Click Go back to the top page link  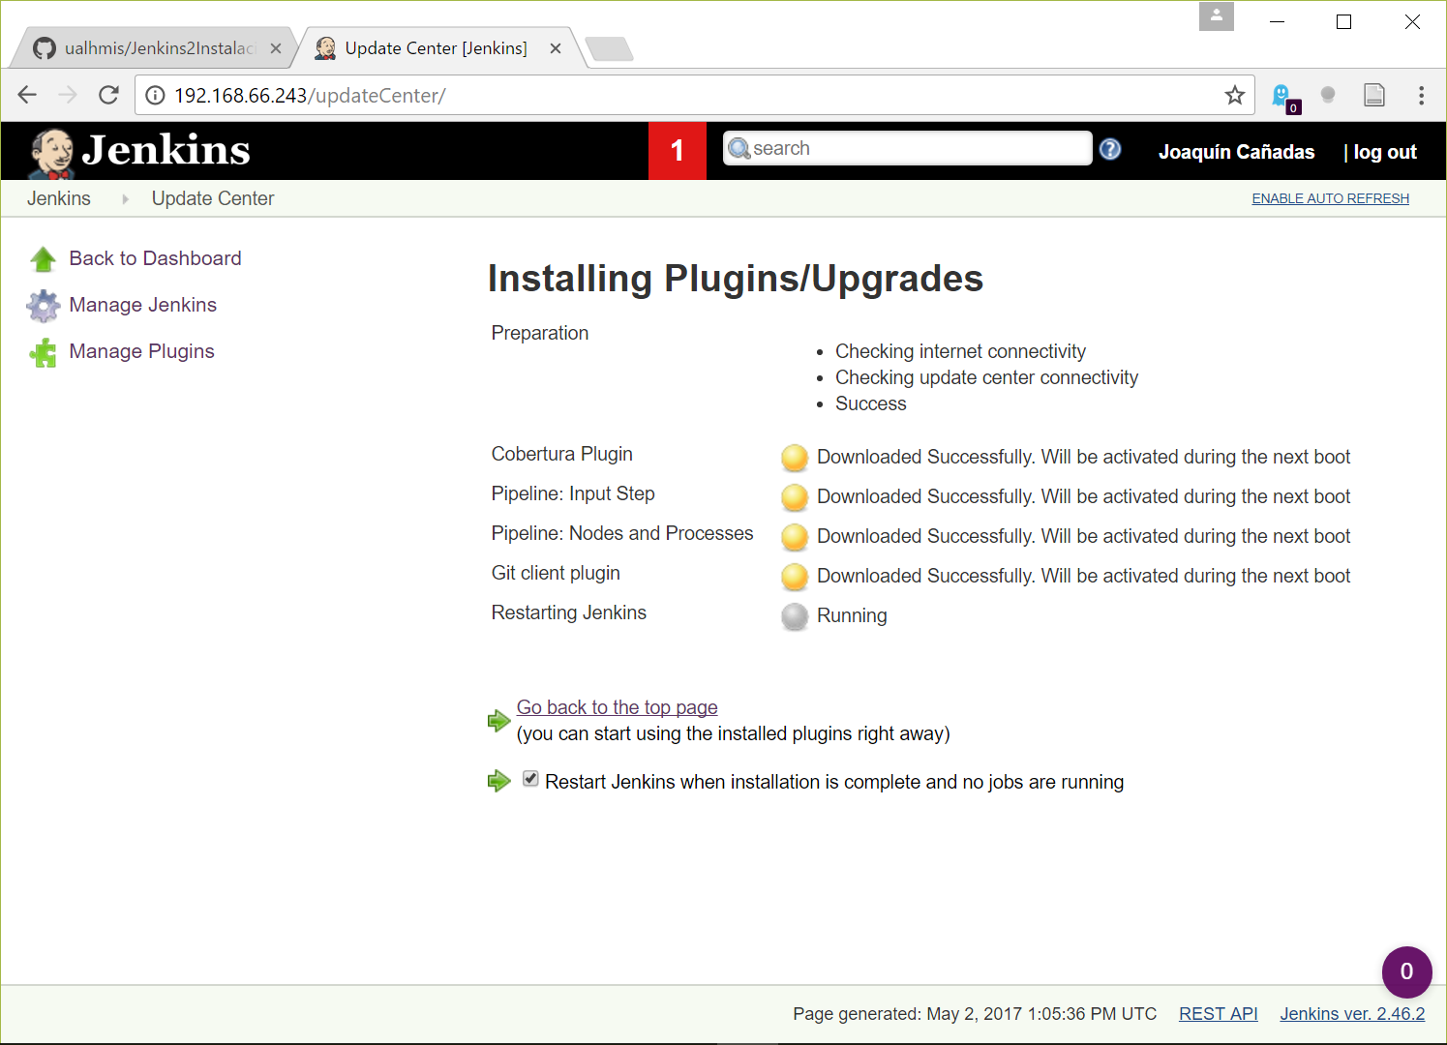[618, 707]
